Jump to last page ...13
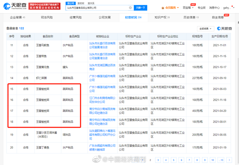This screenshot has width=239, height=165. 221,160
